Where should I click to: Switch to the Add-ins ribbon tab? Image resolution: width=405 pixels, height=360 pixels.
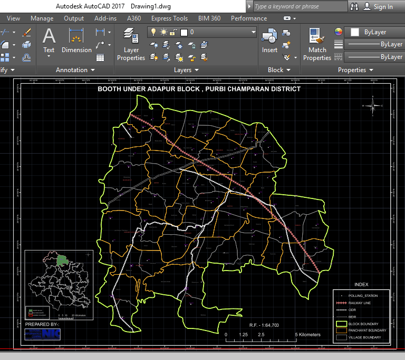click(x=105, y=18)
